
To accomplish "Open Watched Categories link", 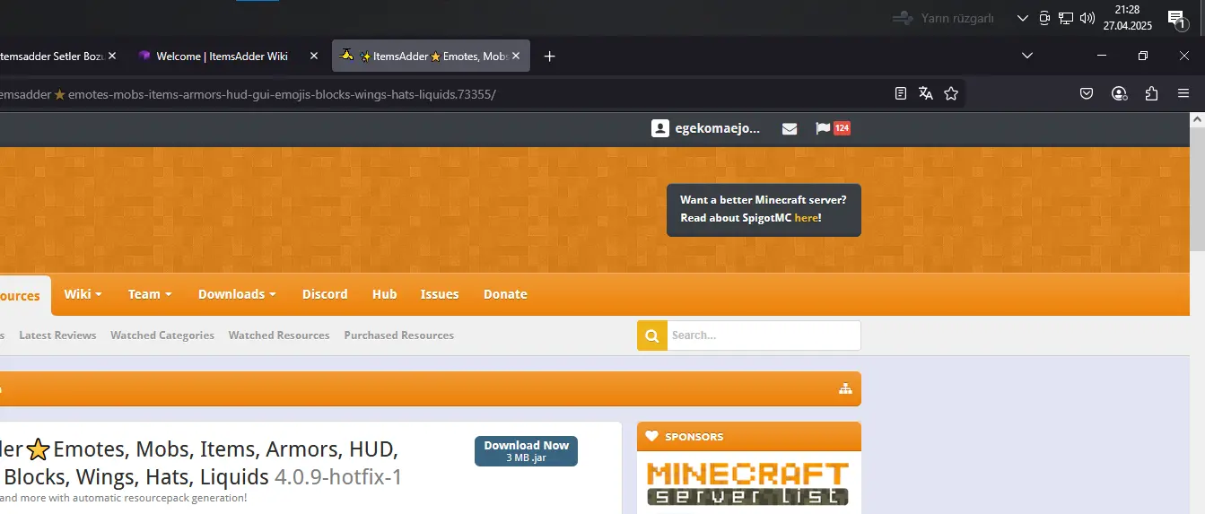I will 162,335.
